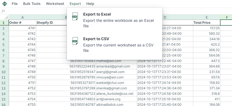Click total price cell 447.3
232x106 pixels.
click(207, 61)
